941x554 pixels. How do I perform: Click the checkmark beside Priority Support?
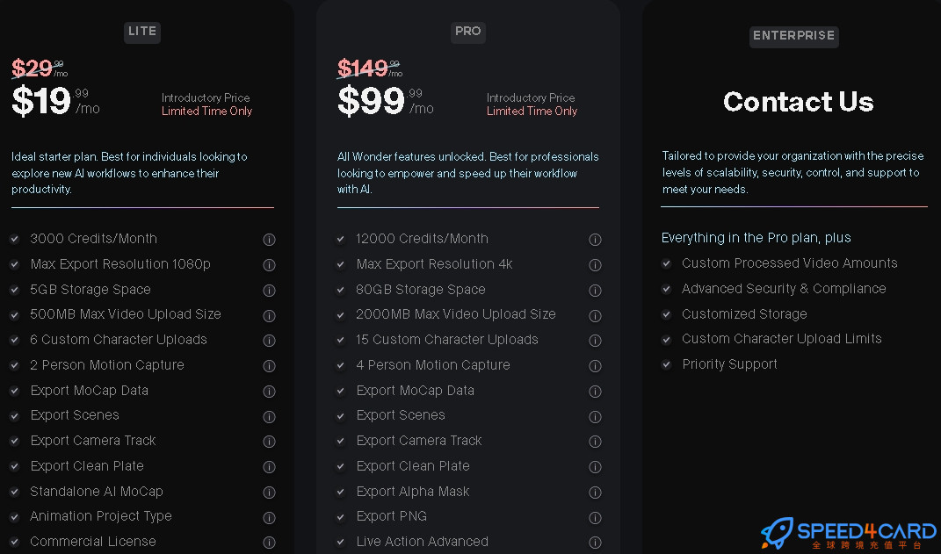(666, 364)
